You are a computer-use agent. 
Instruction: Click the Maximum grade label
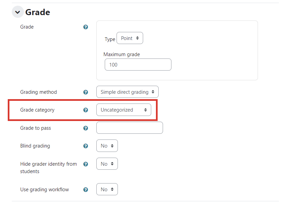click(122, 54)
